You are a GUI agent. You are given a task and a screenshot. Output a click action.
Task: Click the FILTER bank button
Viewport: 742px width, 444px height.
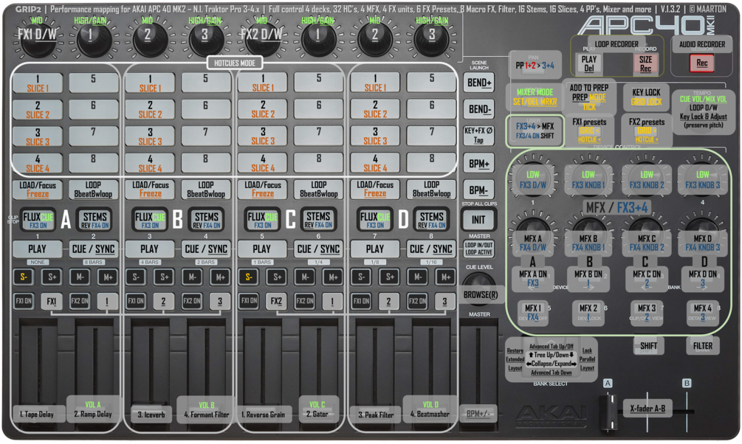703,346
